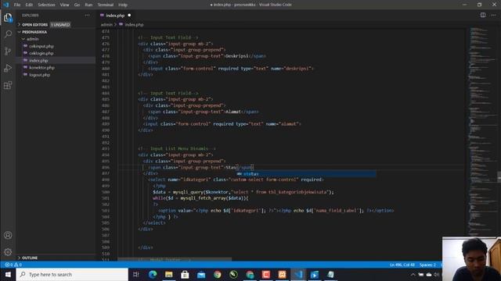Screen dimensions: 501x281
Task: Launch Microsoft Edge from taskbar
Action: tap(153, 274)
